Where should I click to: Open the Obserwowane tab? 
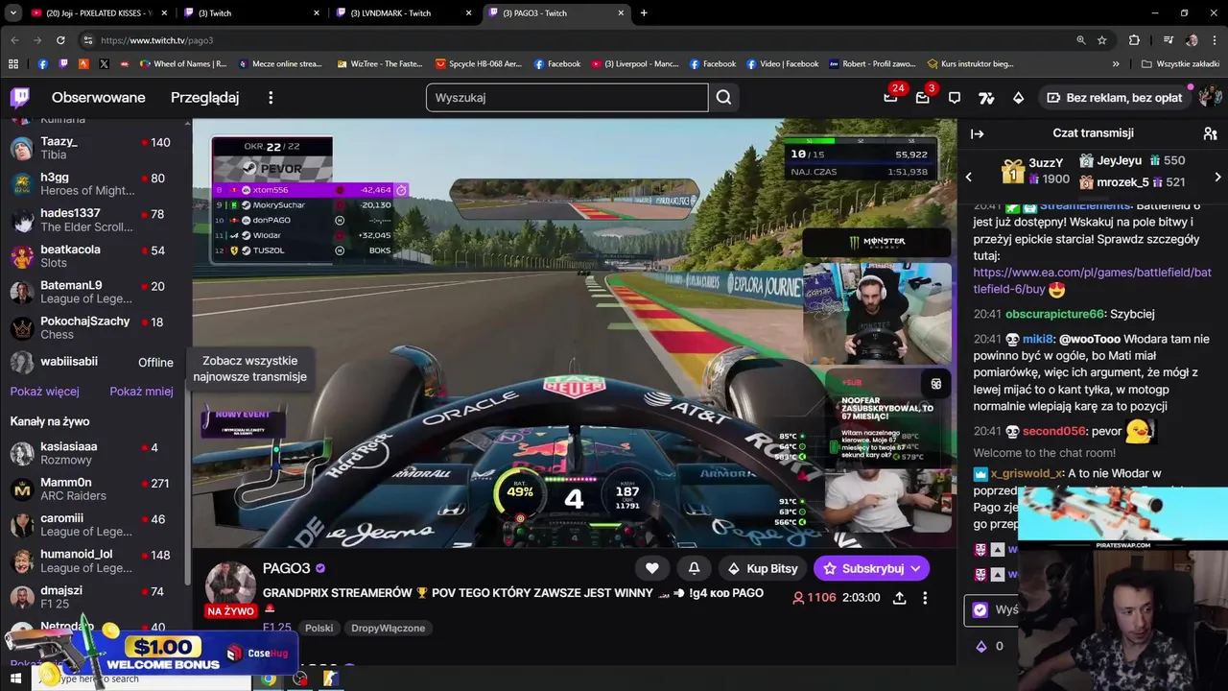99,98
